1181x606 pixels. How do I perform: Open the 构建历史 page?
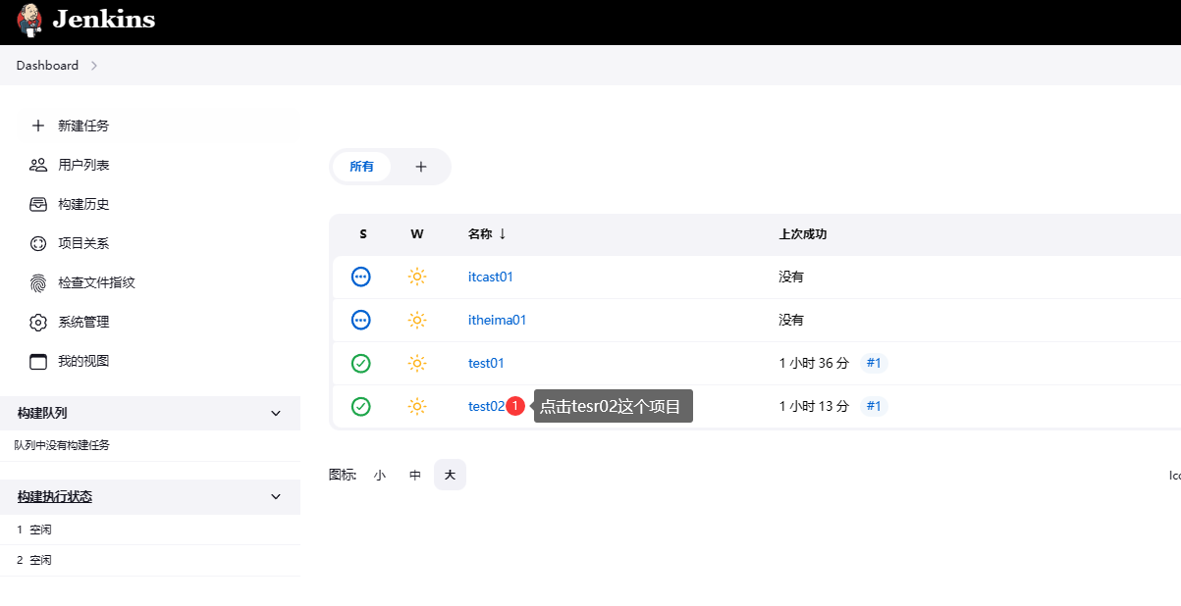click(x=83, y=204)
